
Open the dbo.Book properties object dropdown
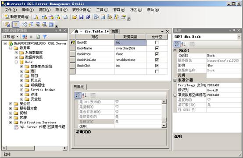pos(239,37)
